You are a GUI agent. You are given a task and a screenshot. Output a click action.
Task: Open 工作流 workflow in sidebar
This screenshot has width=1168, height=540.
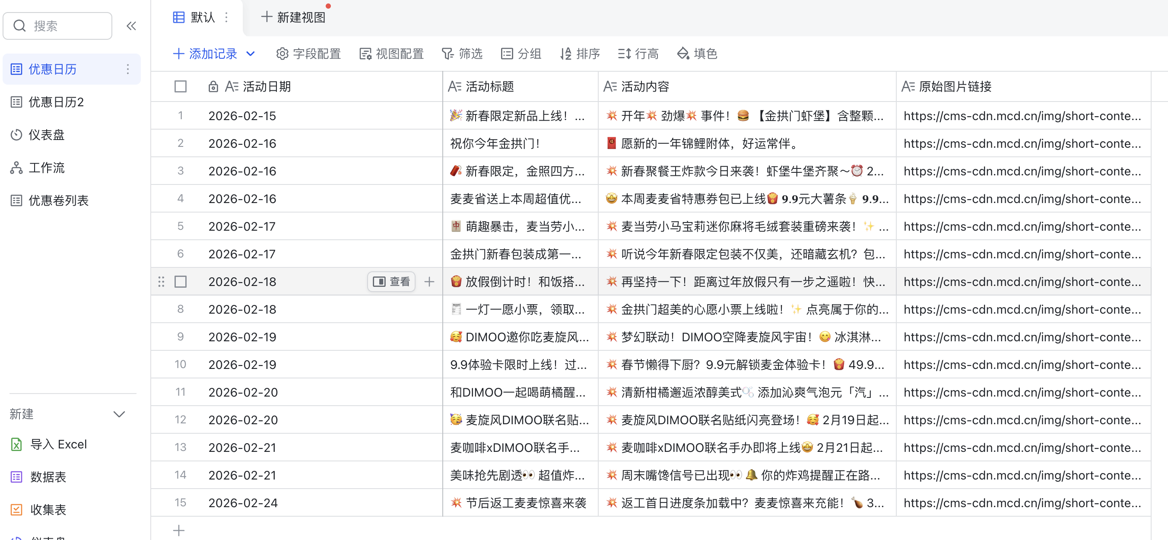click(x=46, y=168)
